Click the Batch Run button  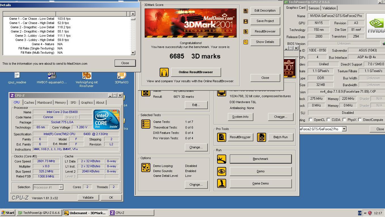[x=281, y=137]
